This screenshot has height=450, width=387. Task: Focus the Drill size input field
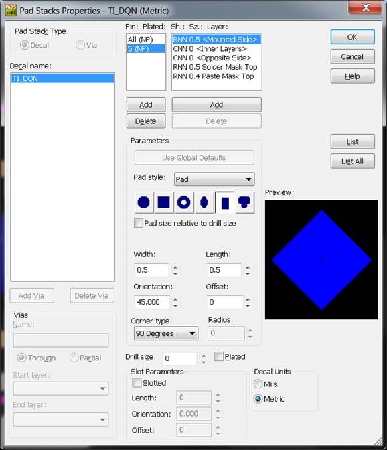coord(179,358)
